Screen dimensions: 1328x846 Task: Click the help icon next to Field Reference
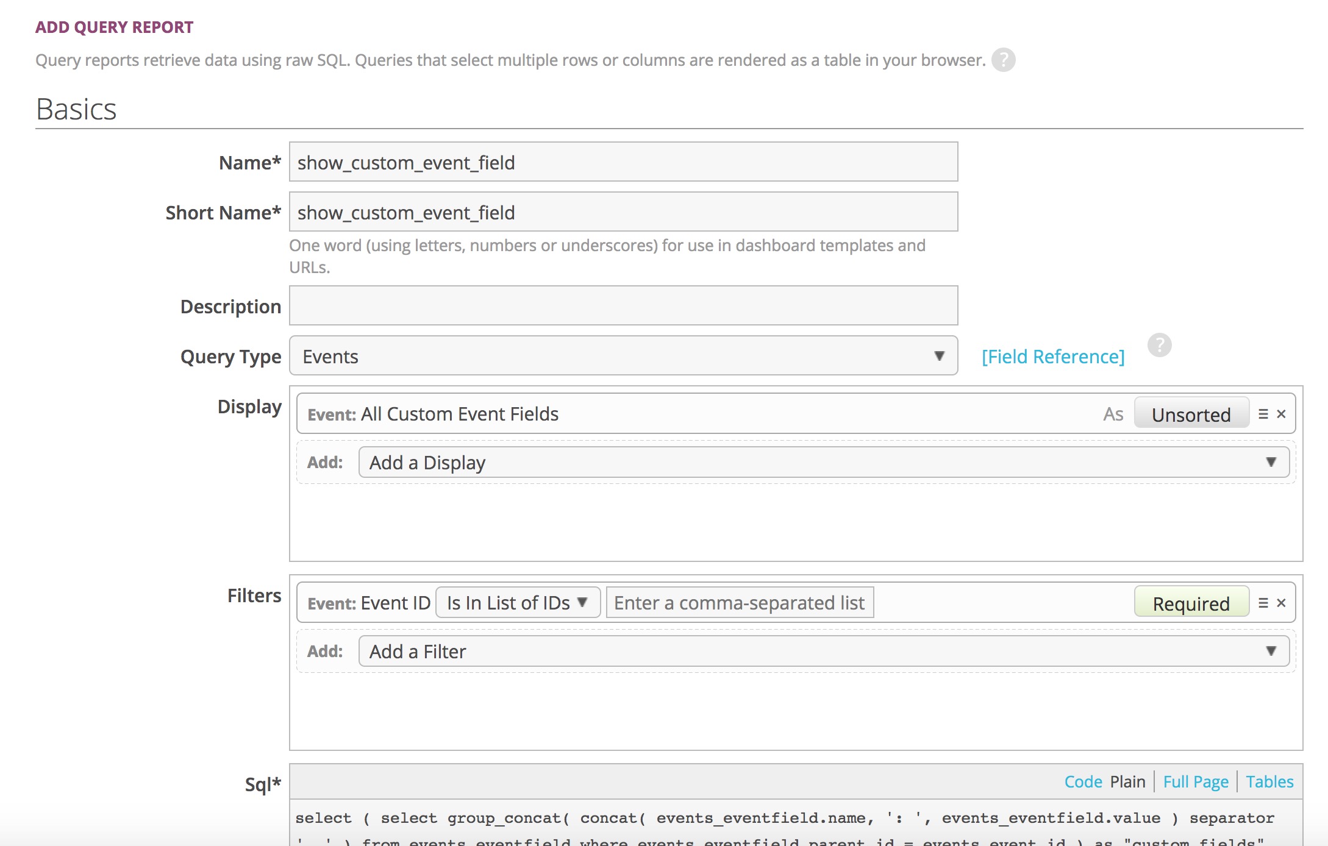[x=1159, y=345]
